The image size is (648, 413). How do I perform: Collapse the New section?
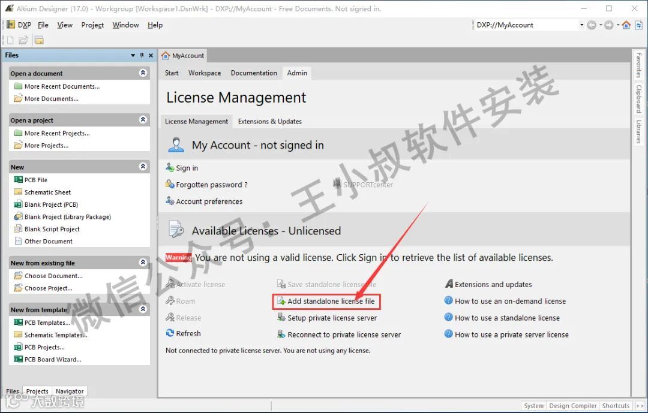click(143, 167)
